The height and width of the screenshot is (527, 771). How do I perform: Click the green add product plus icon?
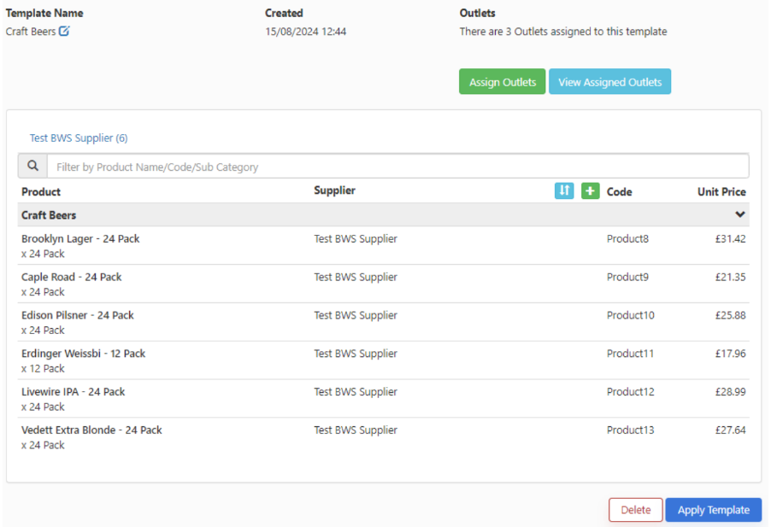tap(590, 190)
